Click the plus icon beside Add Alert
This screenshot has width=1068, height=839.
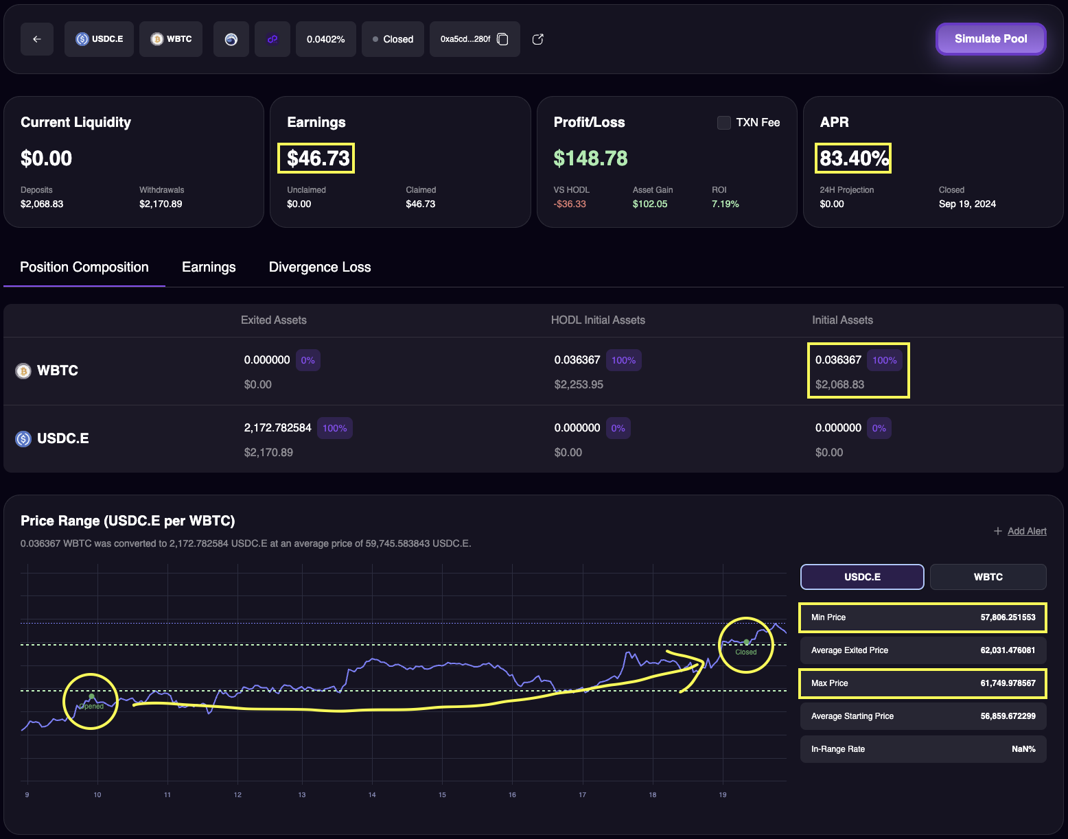click(997, 531)
